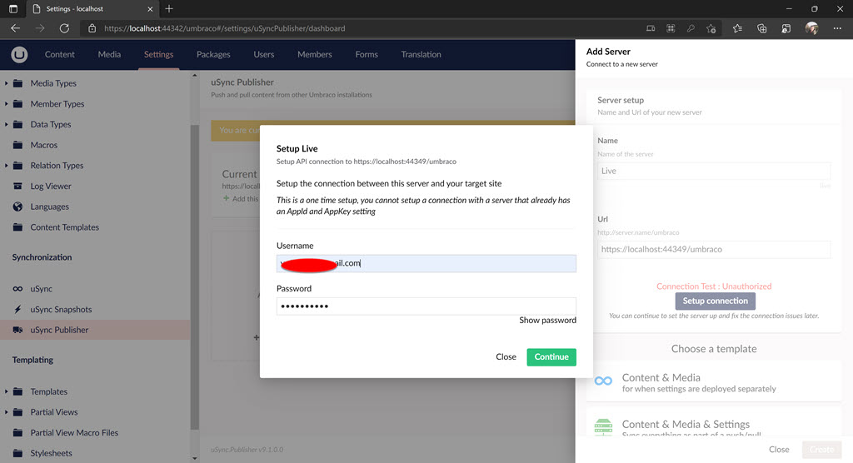Click the Partial Views folder icon
The width and height of the screenshot is (853, 463).
(18, 412)
